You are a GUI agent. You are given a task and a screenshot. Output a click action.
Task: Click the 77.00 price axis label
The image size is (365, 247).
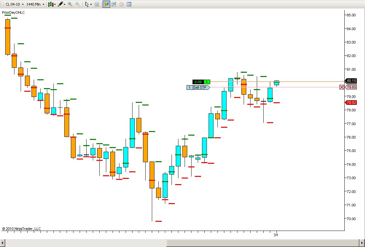click(351, 124)
